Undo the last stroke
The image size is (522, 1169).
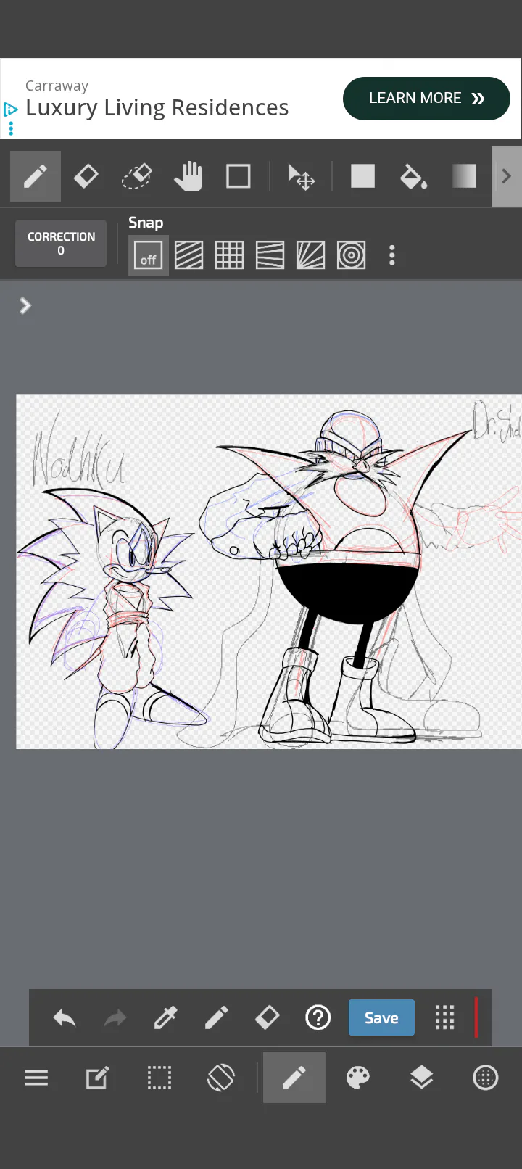65,1018
